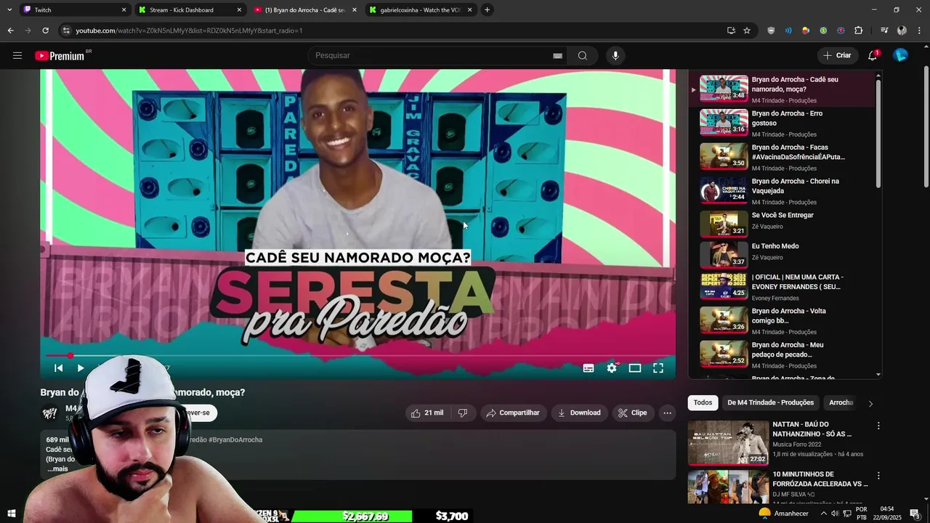
Task: Switch to gabrielcoxinha Kick tab
Action: click(420, 10)
